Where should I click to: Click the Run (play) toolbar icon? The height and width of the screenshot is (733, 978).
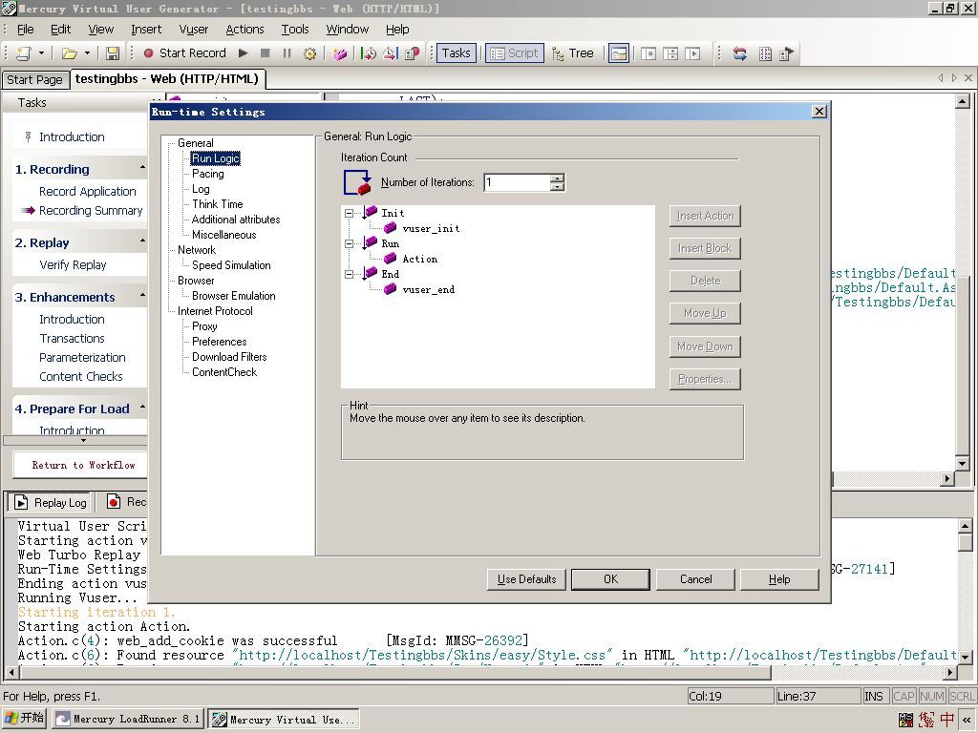pyautogui.click(x=244, y=53)
